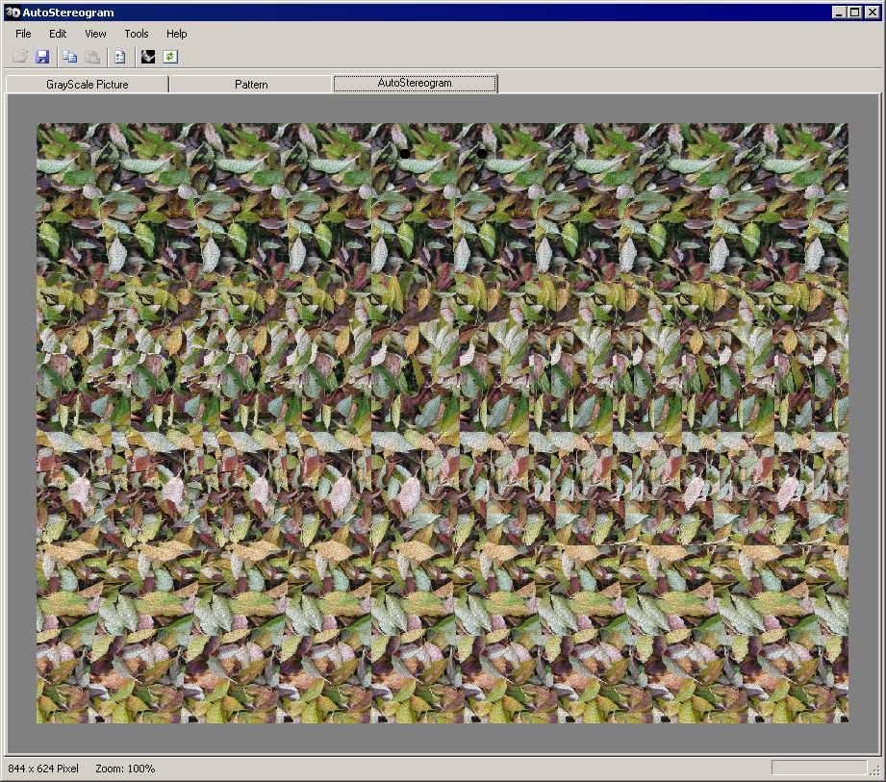Save the stereogram with the floppy disk icon
The height and width of the screenshot is (782, 886).
pyautogui.click(x=42, y=57)
